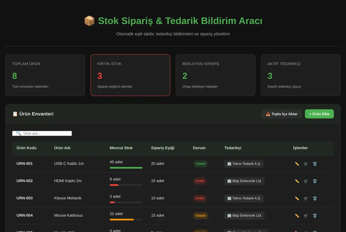Order USB-C Kablo 1m via cart icon
This screenshot has width=346, height=232.
click(x=306, y=164)
